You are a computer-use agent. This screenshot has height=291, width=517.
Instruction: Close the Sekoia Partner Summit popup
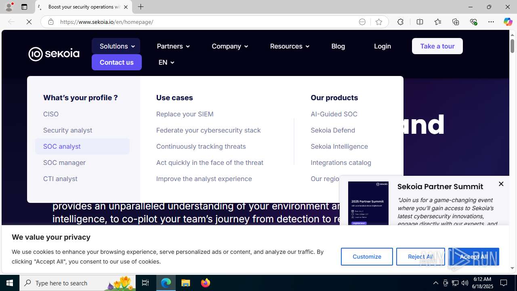[501, 184]
